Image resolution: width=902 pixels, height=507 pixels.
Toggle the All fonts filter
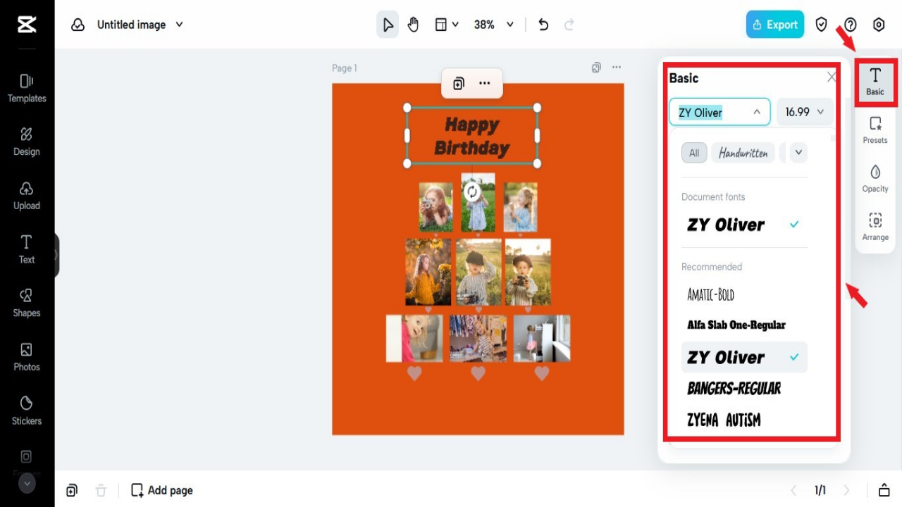point(693,152)
